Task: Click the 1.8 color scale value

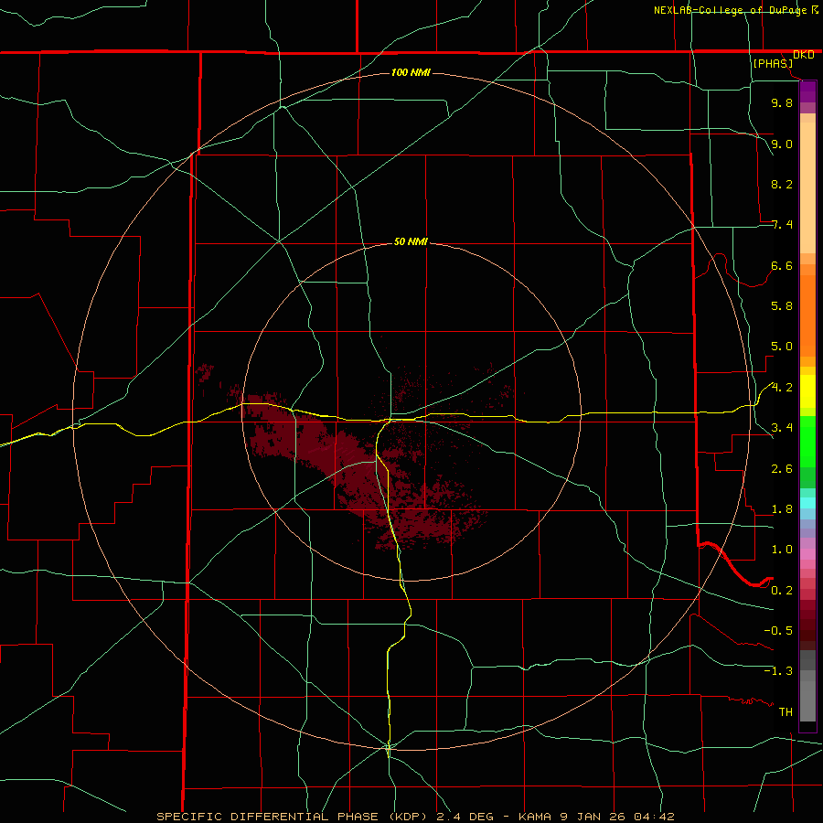Action: coord(782,509)
